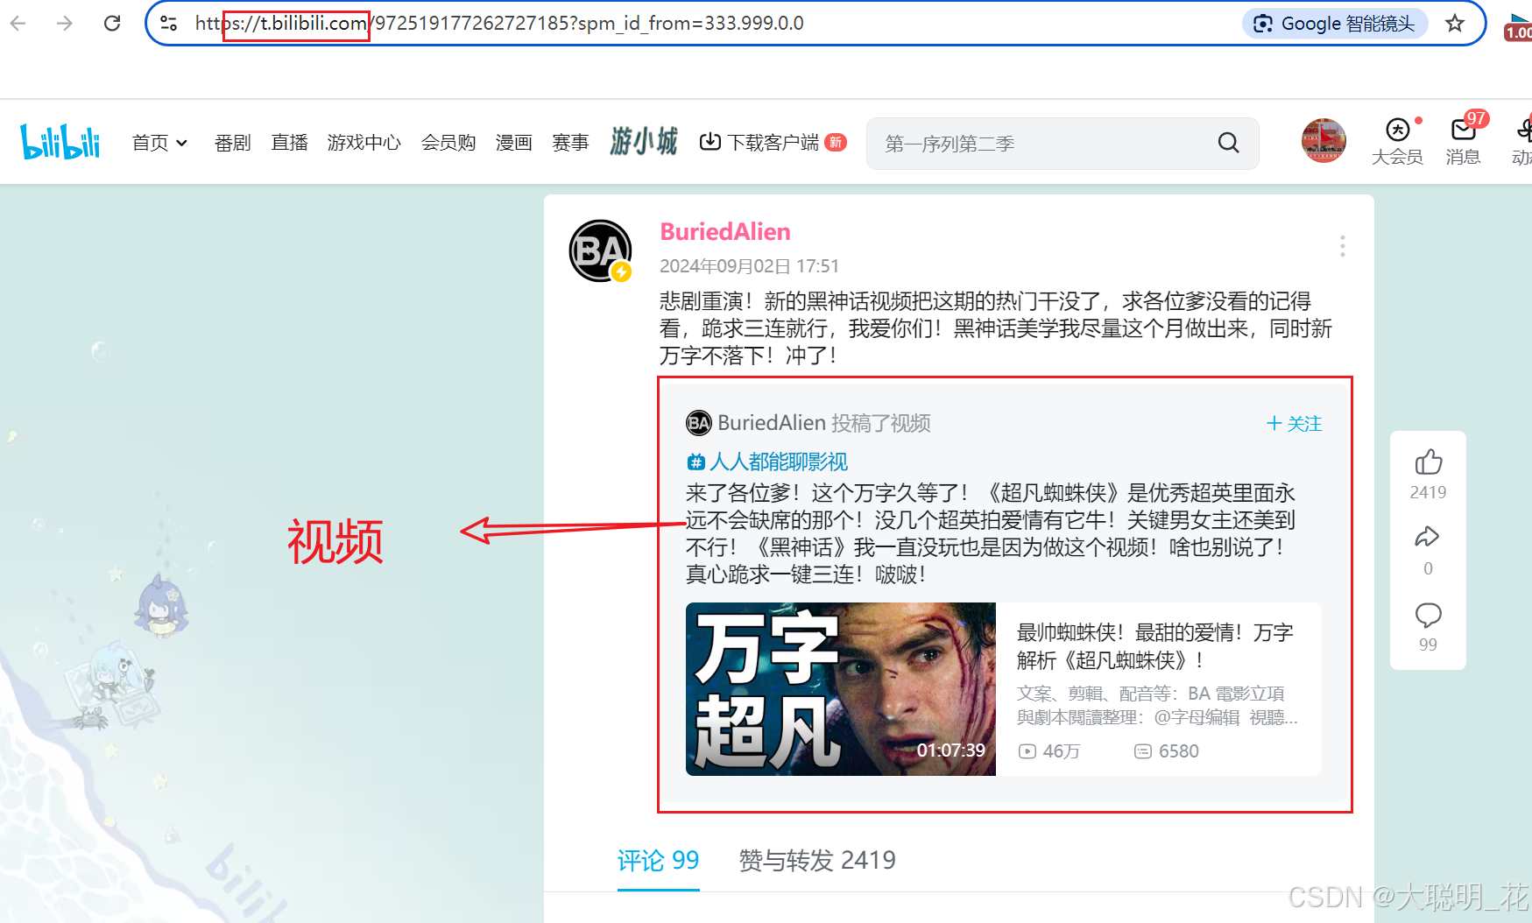Reload the page with refresh icon

112,23
